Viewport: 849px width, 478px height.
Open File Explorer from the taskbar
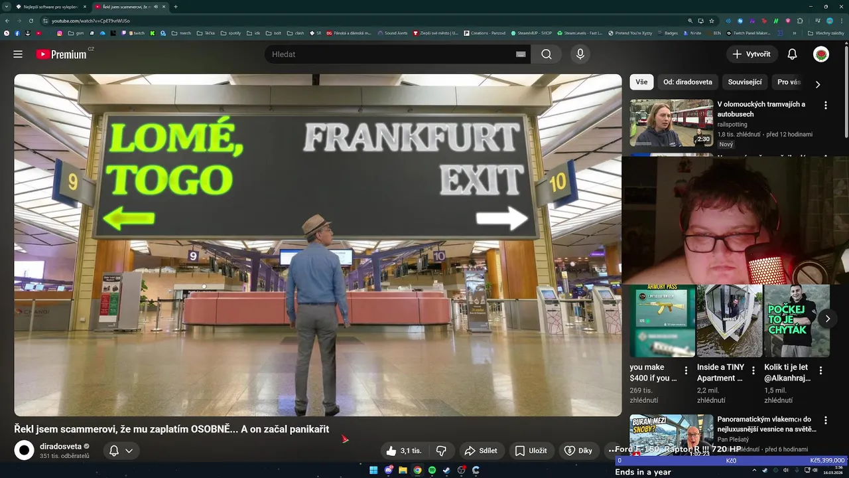tap(403, 470)
